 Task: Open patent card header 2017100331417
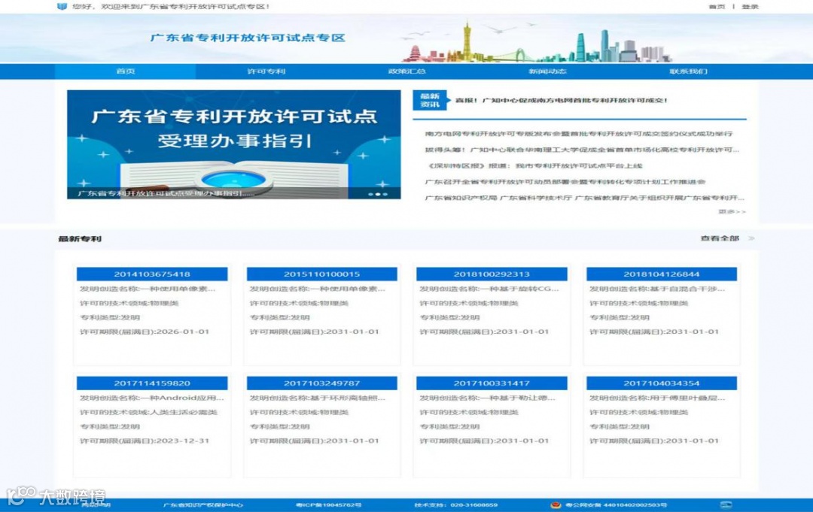[492, 383]
